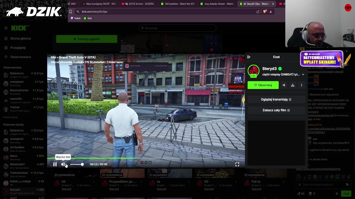
Task: Open the Oglądaj transmisję link
Action: click(x=276, y=99)
